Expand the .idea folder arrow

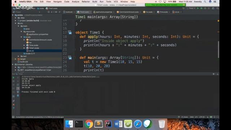(16, 18)
